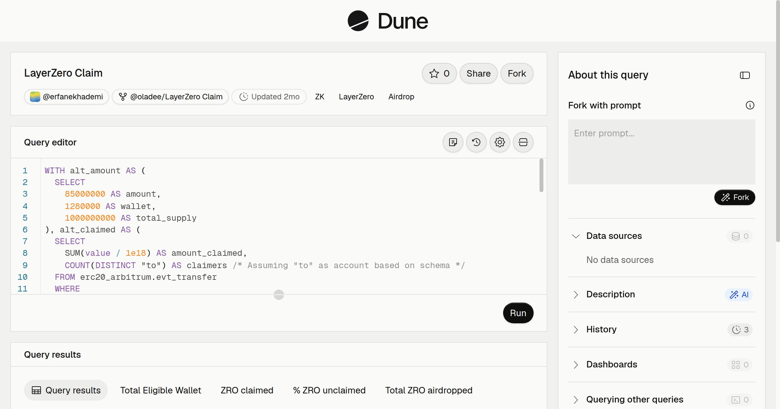Click the Dune logo icon
Image resolution: width=780 pixels, height=409 pixels.
point(358,21)
